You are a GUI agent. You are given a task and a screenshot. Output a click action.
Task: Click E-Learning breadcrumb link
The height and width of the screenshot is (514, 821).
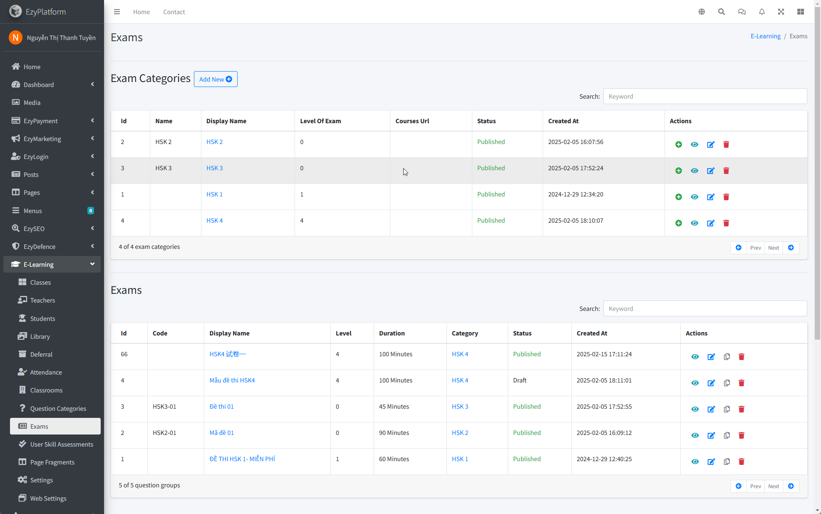765,36
